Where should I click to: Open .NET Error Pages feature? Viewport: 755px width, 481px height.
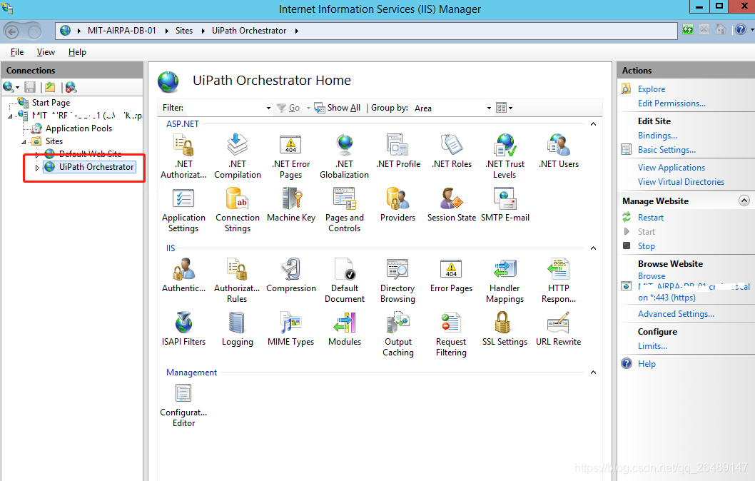pos(291,156)
